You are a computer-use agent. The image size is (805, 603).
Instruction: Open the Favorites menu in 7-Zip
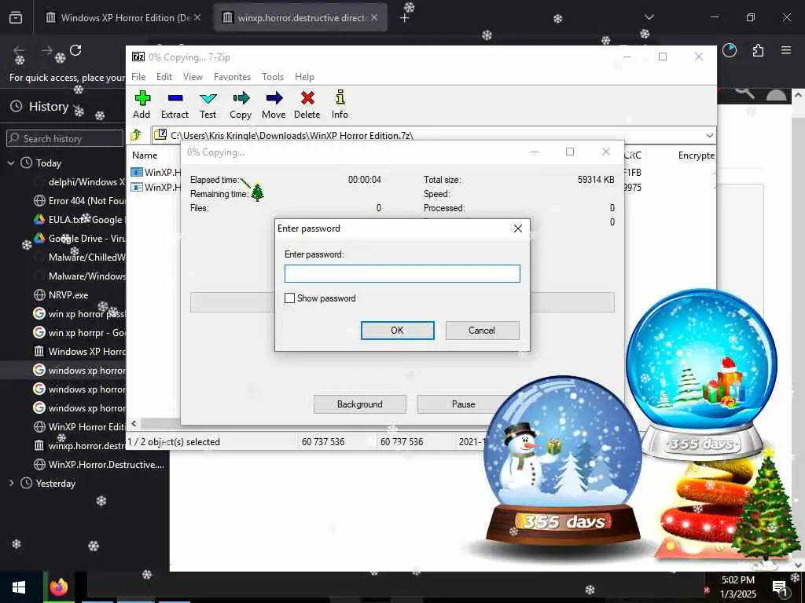point(232,77)
